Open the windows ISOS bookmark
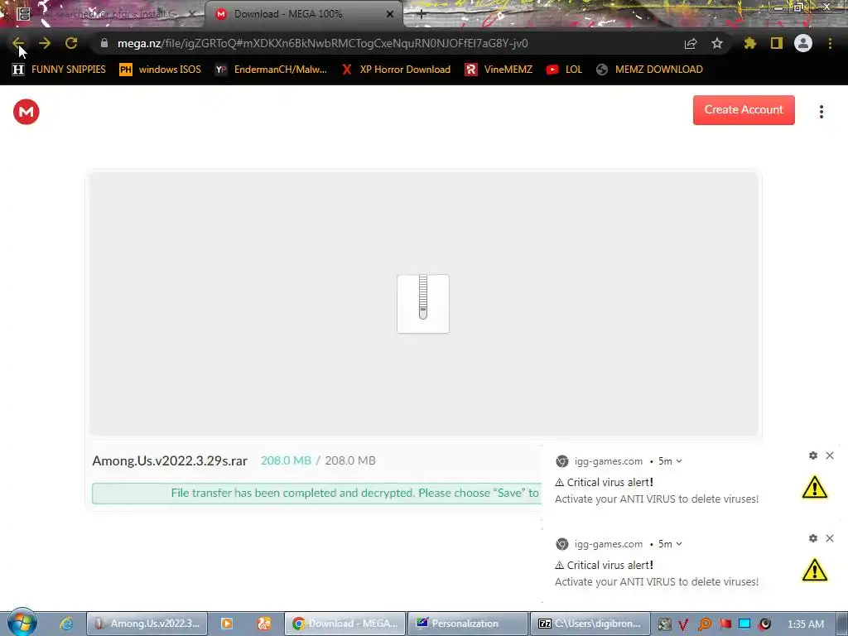This screenshot has height=636, width=848. click(x=160, y=70)
